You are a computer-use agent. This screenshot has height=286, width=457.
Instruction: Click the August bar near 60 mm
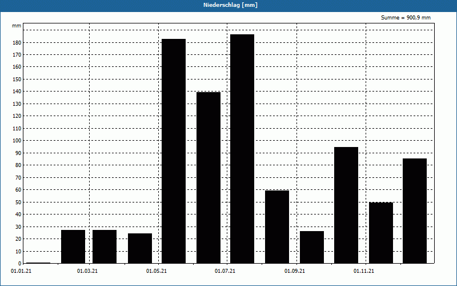pyautogui.click(x=277, y=227)
